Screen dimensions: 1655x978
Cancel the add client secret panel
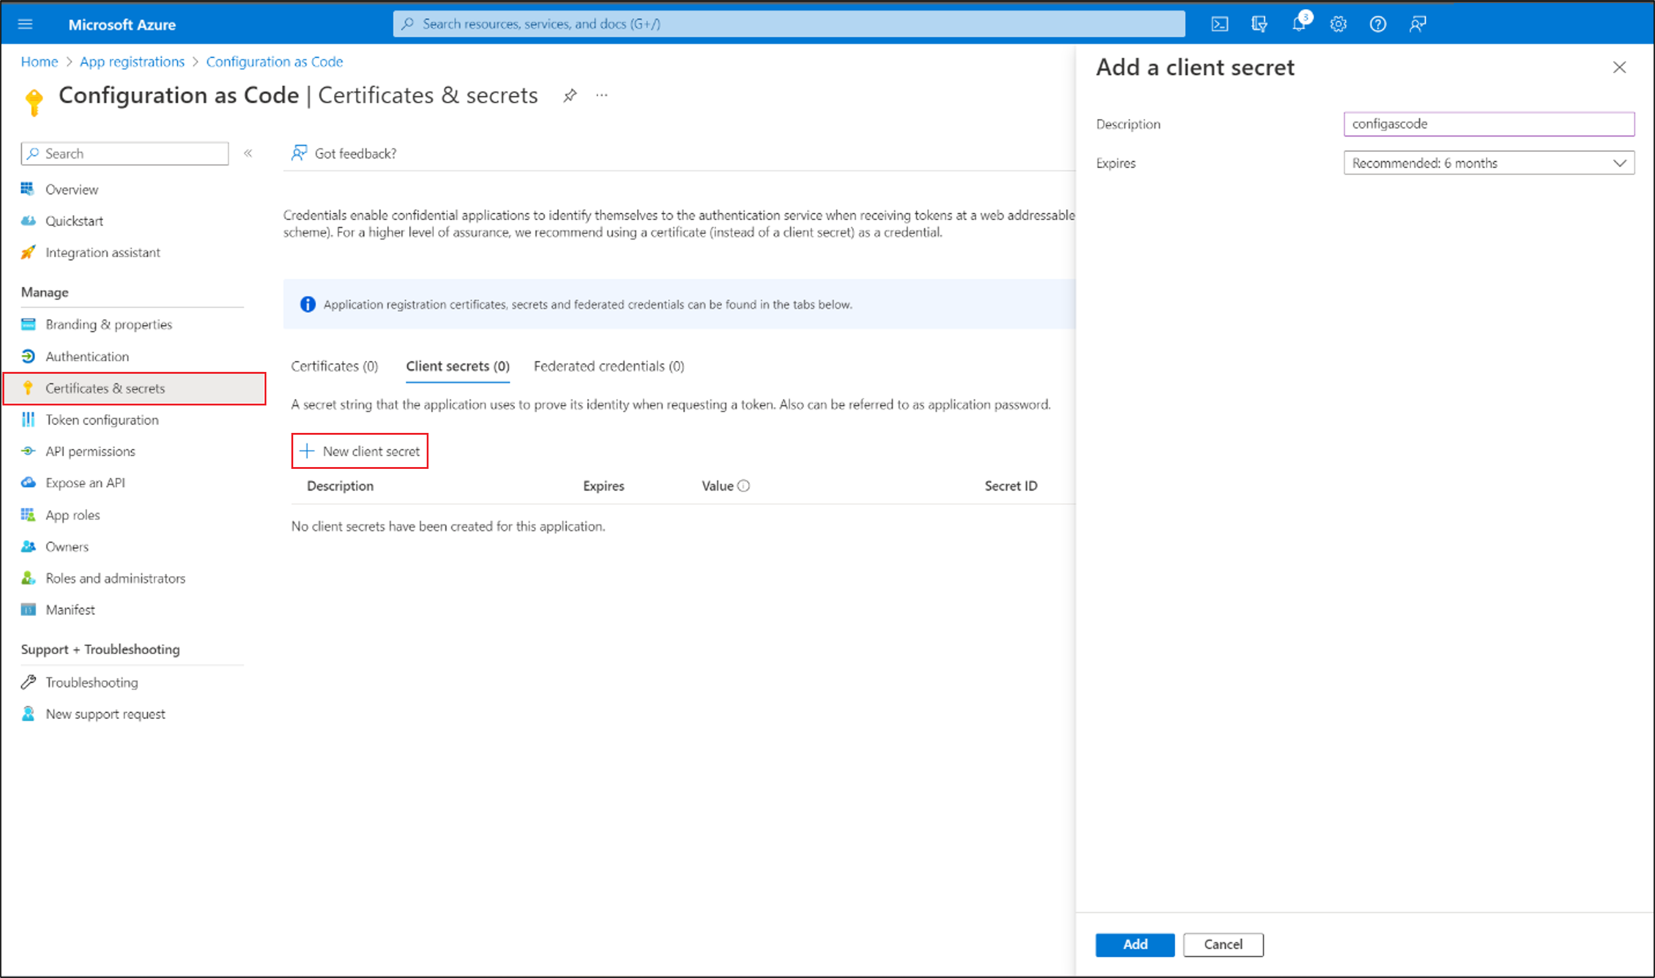[x=1223, y=944]
